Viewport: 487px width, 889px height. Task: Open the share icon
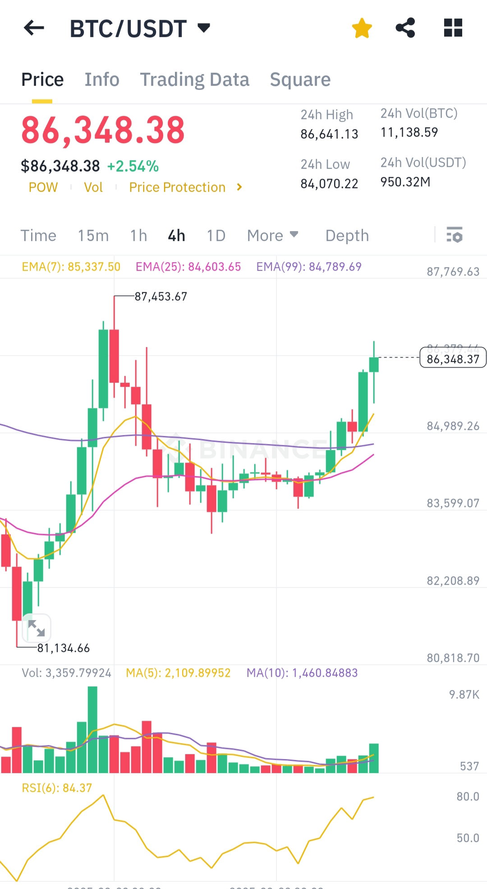tap(405, 28)
